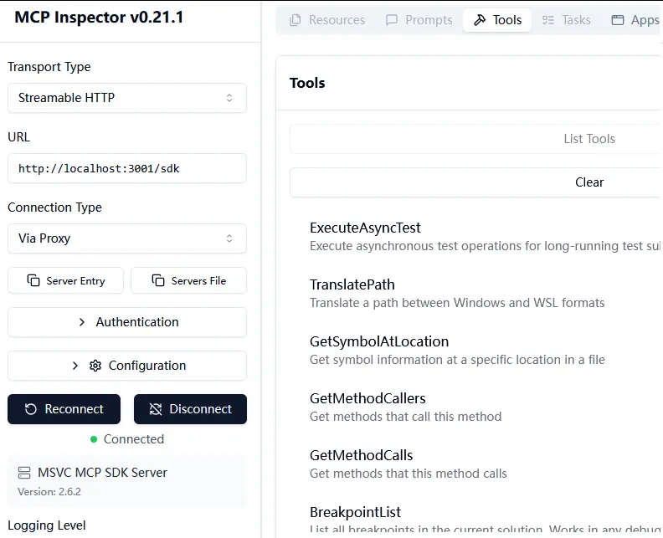Viewport: 663px width, 538px height.
Task: Select the GetMethodCallers tool entry
Action: point(367,398)
